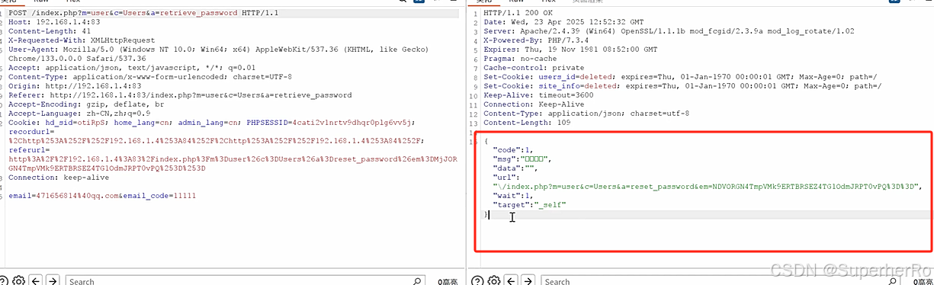Click the "target":"_self" JSON line

tap(528, 204)
